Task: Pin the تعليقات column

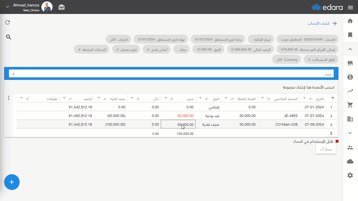Action: point(27,99)
